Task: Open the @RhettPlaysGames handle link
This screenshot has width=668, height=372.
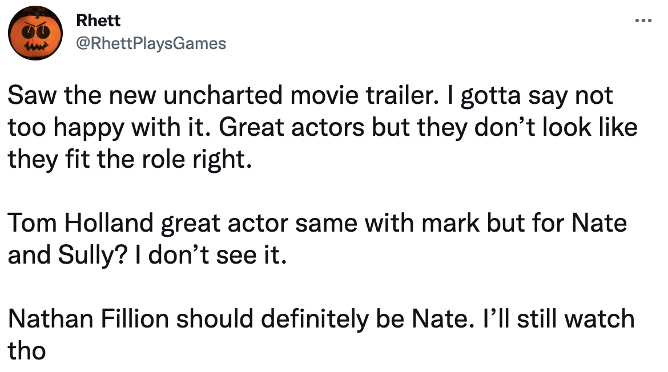Action: 151,43
